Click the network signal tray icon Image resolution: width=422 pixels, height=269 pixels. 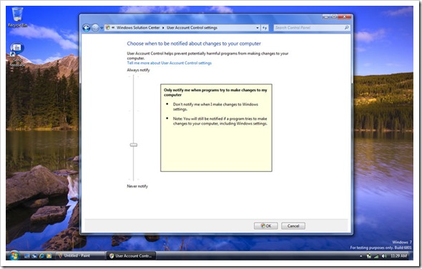click(x=376, y=256)
